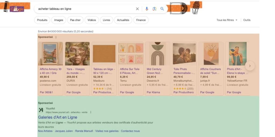The width and height of the screenshot is (275, 137).
Task: Click the 8,29 € price
Action: (124, 77)
